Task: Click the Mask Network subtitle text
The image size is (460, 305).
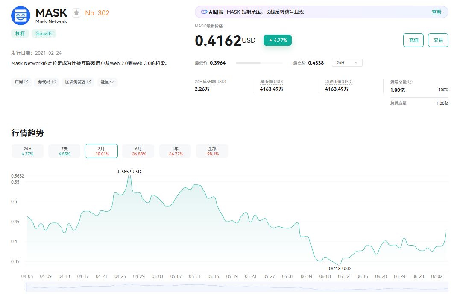Action: click(x=51, y=21)
